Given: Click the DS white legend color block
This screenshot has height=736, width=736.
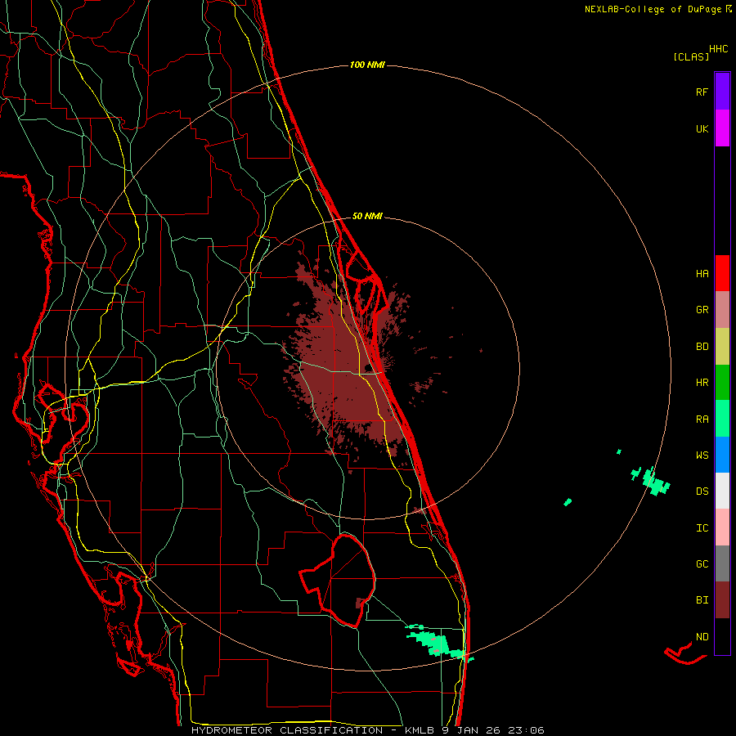Looking at the screenshot, I should click(722, 491).
